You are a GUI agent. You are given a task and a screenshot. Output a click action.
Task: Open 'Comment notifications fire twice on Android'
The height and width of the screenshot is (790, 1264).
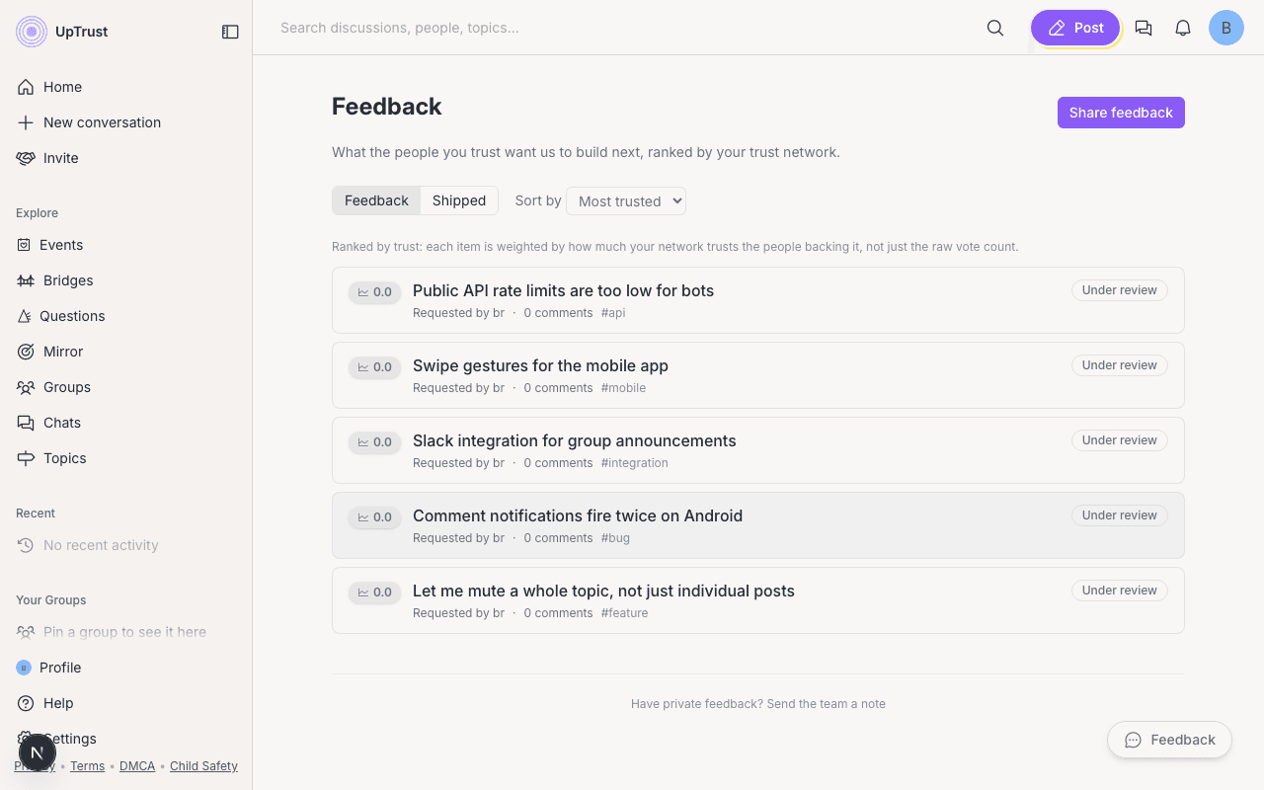[x=578, y=515]
